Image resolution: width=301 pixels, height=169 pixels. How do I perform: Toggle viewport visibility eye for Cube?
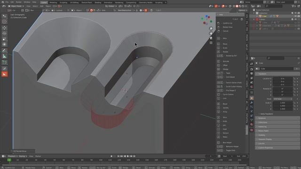pyautogui.click(x=296, y=16)
